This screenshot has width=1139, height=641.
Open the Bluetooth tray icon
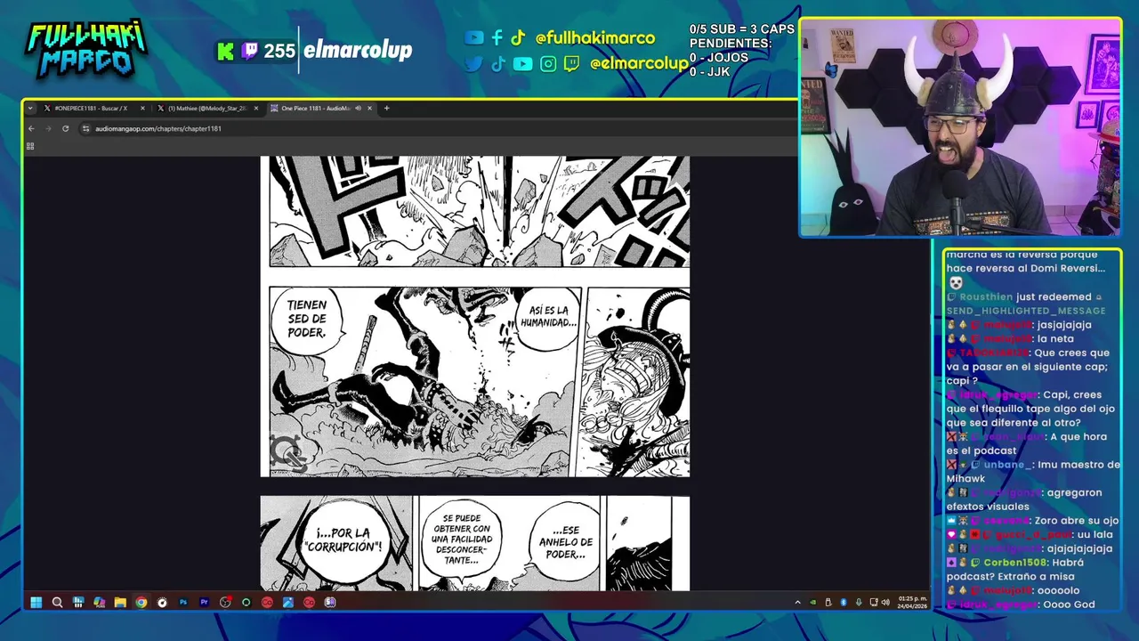[x=844, y=603]
